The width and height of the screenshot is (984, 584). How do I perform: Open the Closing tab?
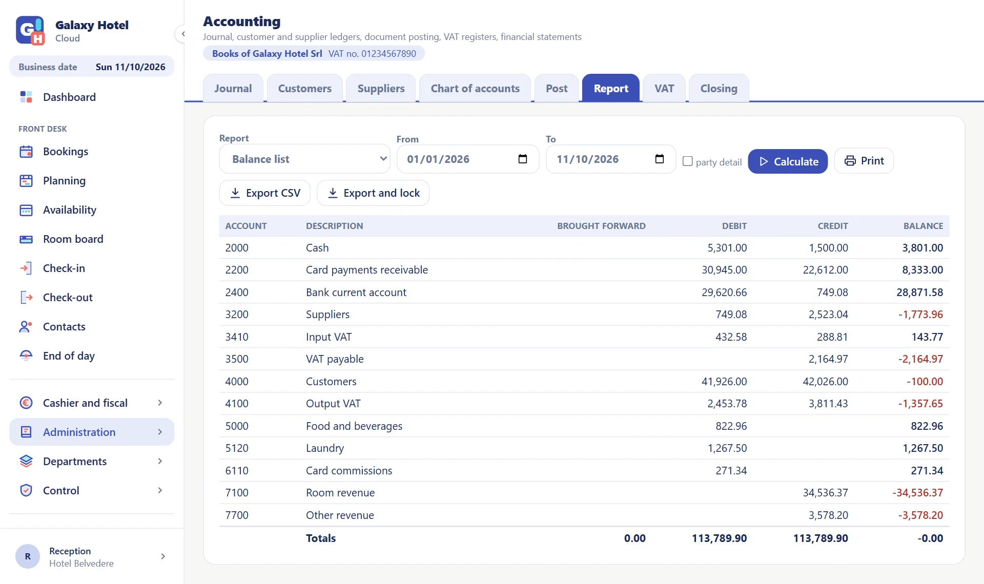coord(719,88)
